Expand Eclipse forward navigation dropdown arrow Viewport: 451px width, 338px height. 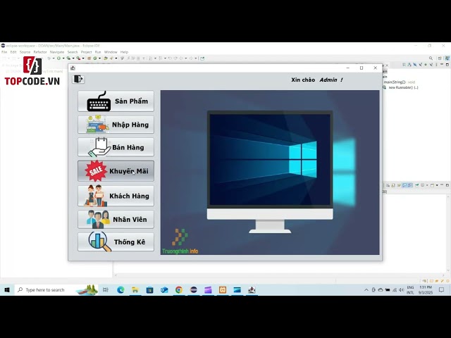click(196, 58)
